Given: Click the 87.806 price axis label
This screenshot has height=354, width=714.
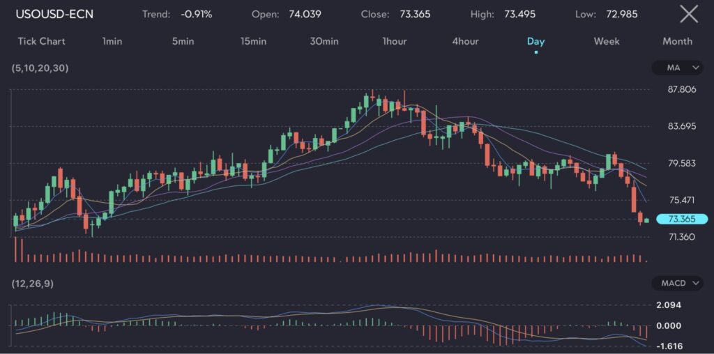Looking at the screenshot, I should (x=682, y=90).
